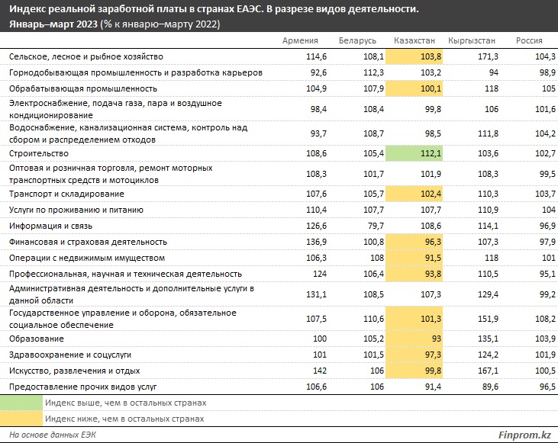Click the Беларусь column header
Screen dimensions: 558x443
pyautogui.click(x=357, y=40)
